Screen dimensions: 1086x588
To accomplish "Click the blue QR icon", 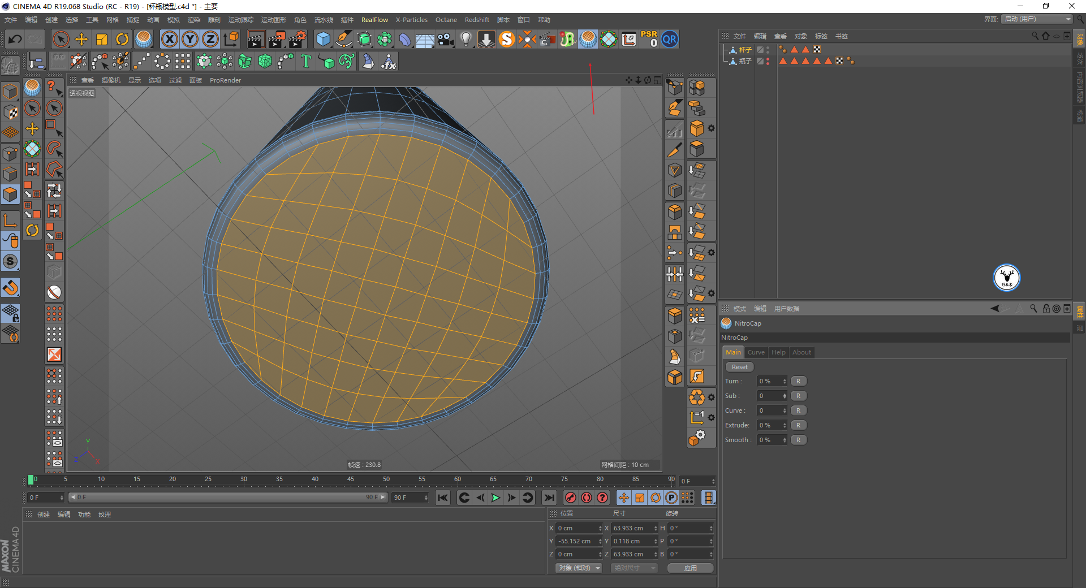I will [x=670, y=40].
